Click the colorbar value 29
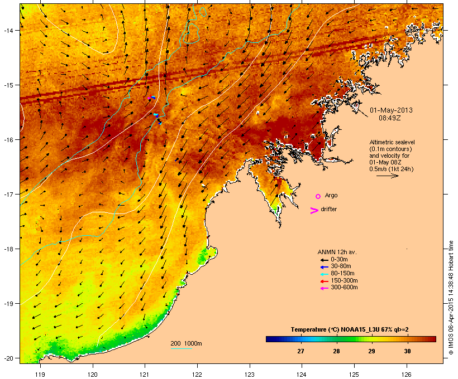 [371, 351]
